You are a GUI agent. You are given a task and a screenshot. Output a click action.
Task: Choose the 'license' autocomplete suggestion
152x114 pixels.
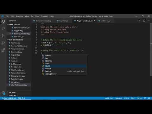[x=64, y=61]
